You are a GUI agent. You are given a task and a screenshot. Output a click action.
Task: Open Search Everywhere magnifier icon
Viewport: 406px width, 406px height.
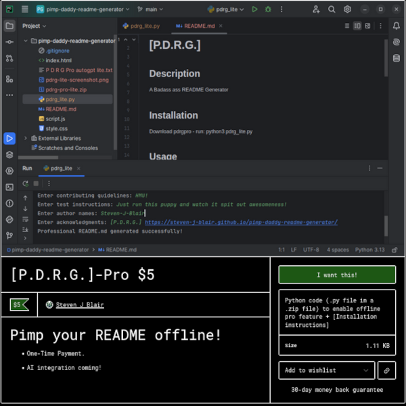click(332, 9)
